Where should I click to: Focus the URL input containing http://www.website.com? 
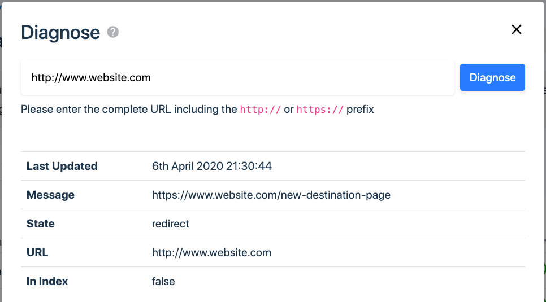[x=237, y=77]
